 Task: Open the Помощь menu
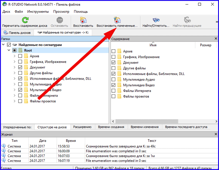81,12
